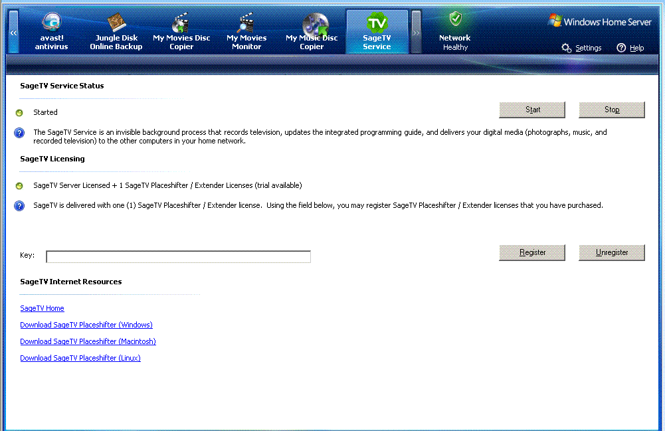Viewport: 665px width, 431px height.
Task: Select the 'Started' status text
Action: click(x=45, y=112)
